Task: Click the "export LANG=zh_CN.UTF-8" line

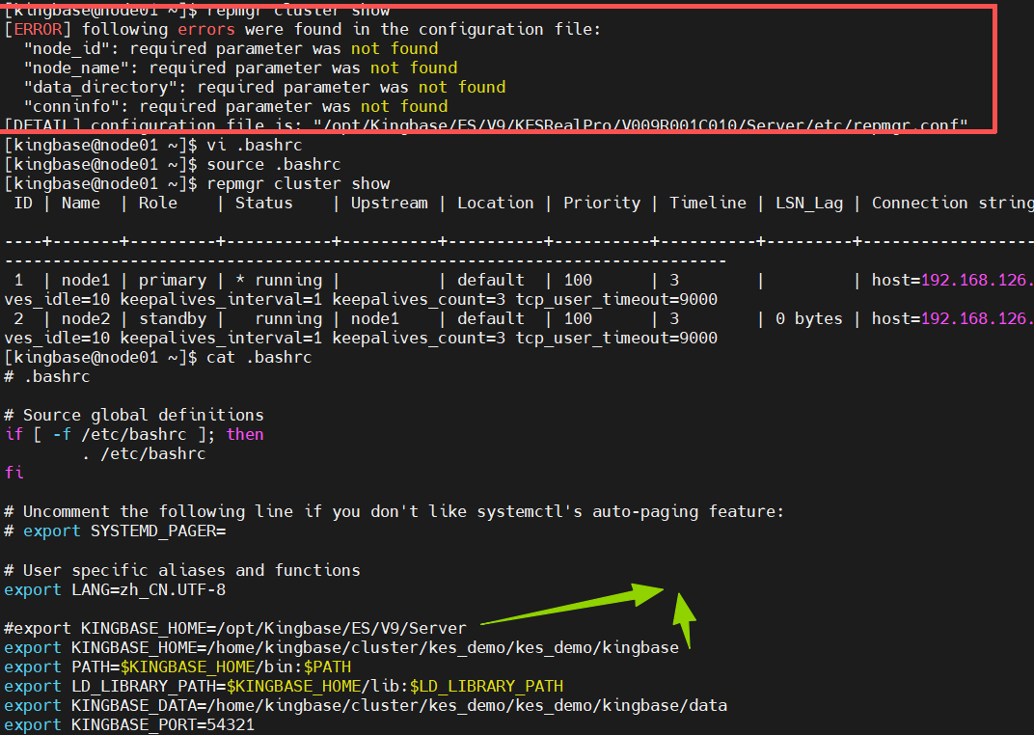Action: point(115,589)
